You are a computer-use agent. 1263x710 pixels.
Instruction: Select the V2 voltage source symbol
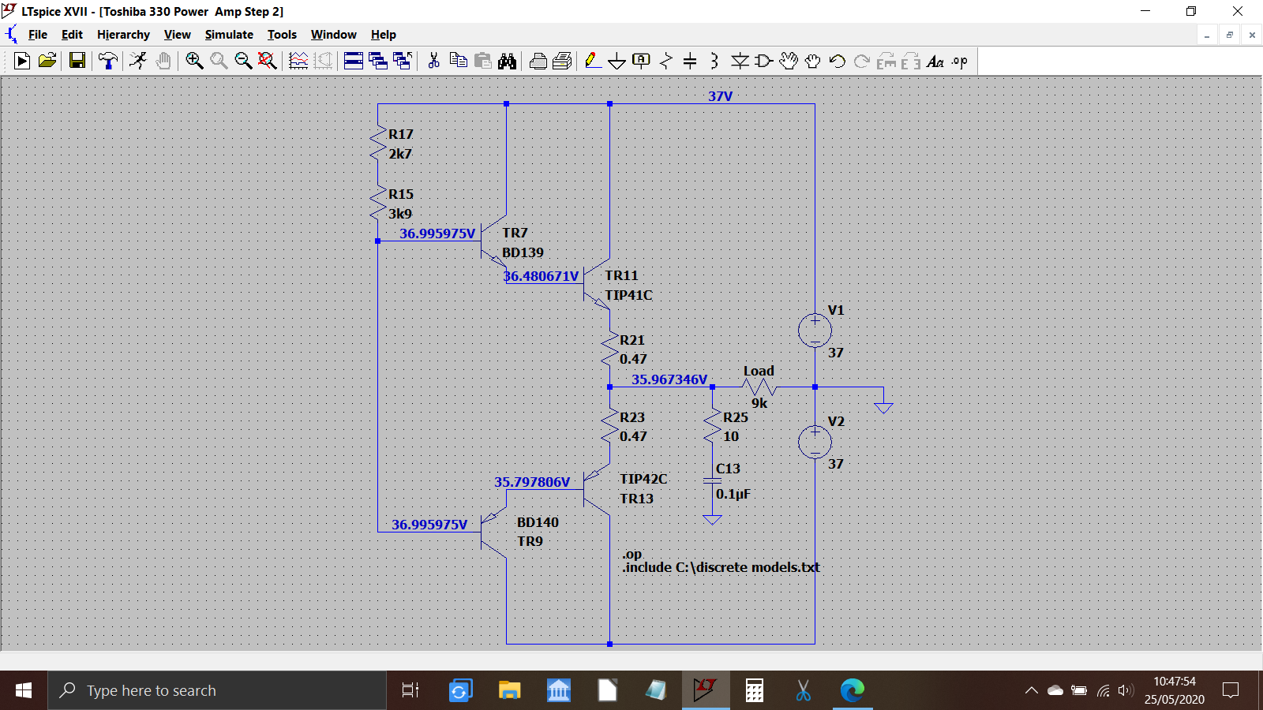[x=815, y=442]
